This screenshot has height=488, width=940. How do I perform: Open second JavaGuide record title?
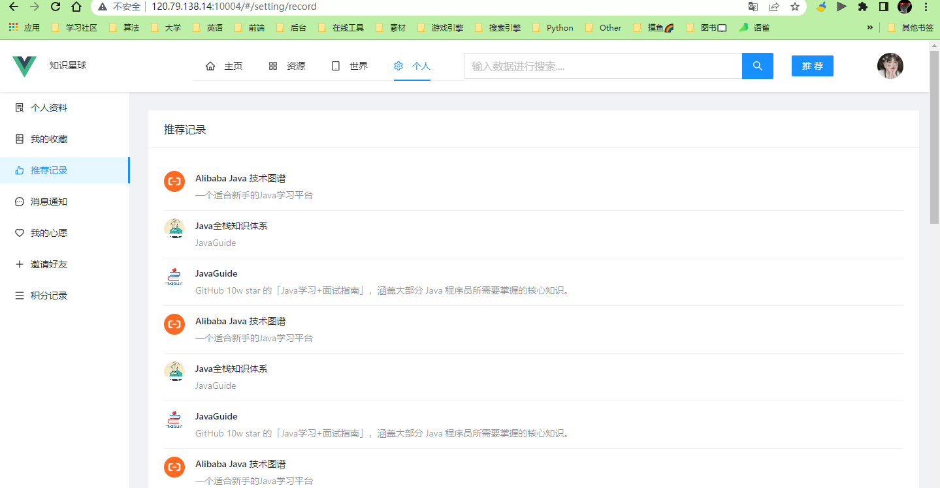(x=216, y=416)
